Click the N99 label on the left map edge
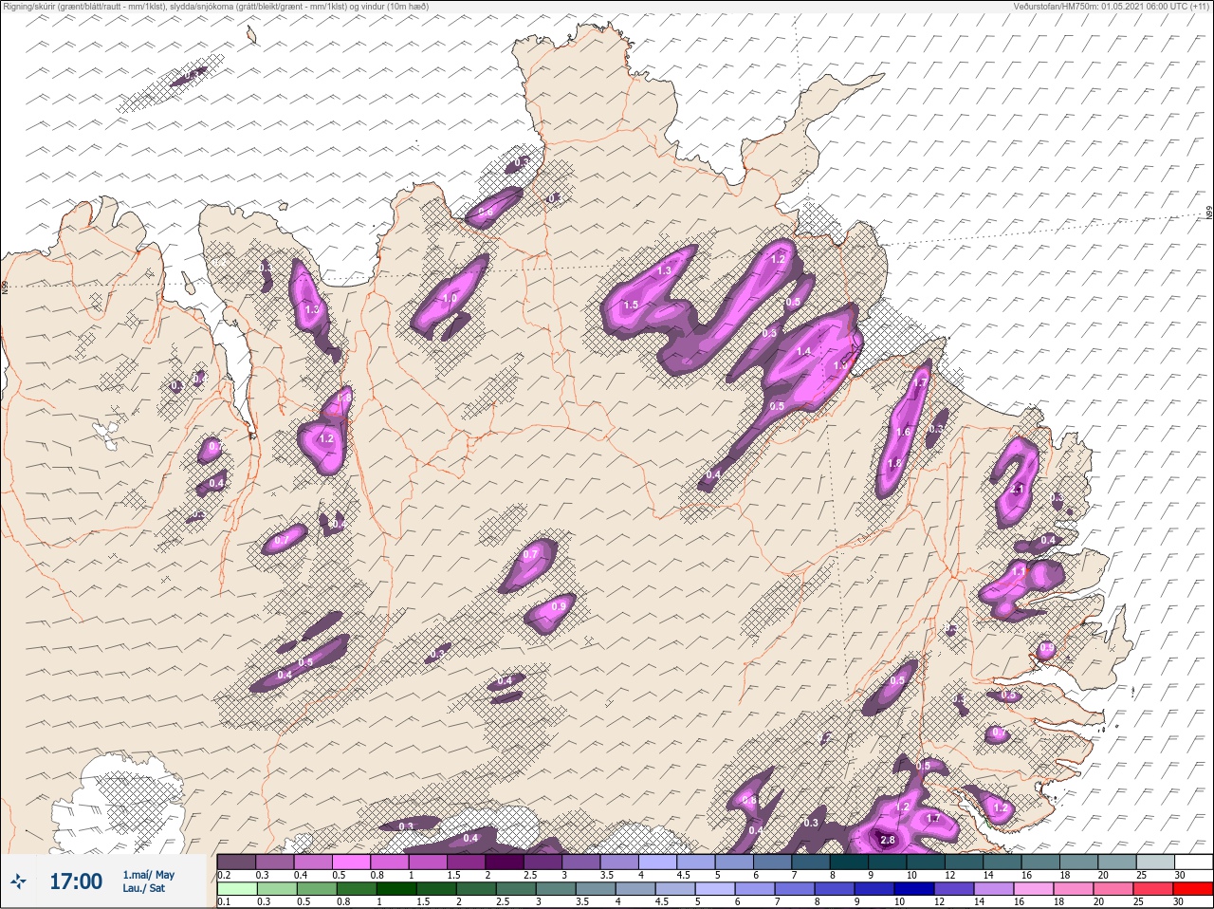Viewport: 1214px width, 909px height. click(x=5, y=286)
